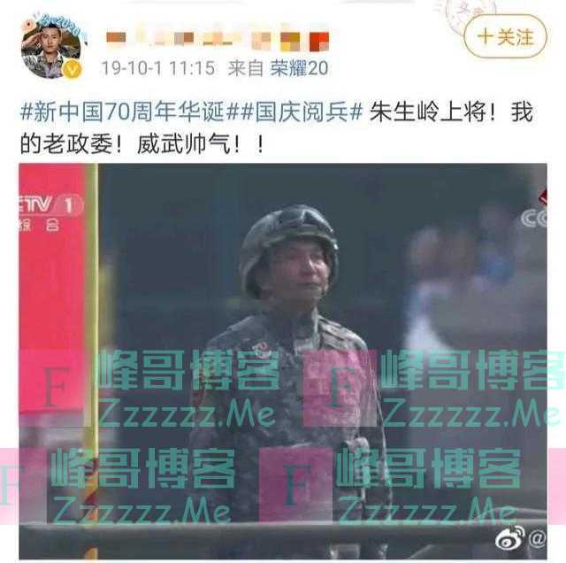Screen dimensions: 566x563
Task: Open the soldier photo in full view
Action: (x=283, y=361)
